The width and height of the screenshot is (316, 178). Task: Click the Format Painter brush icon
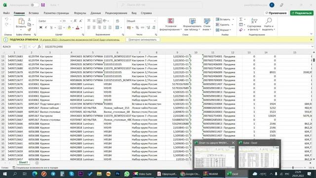(29, 30)
